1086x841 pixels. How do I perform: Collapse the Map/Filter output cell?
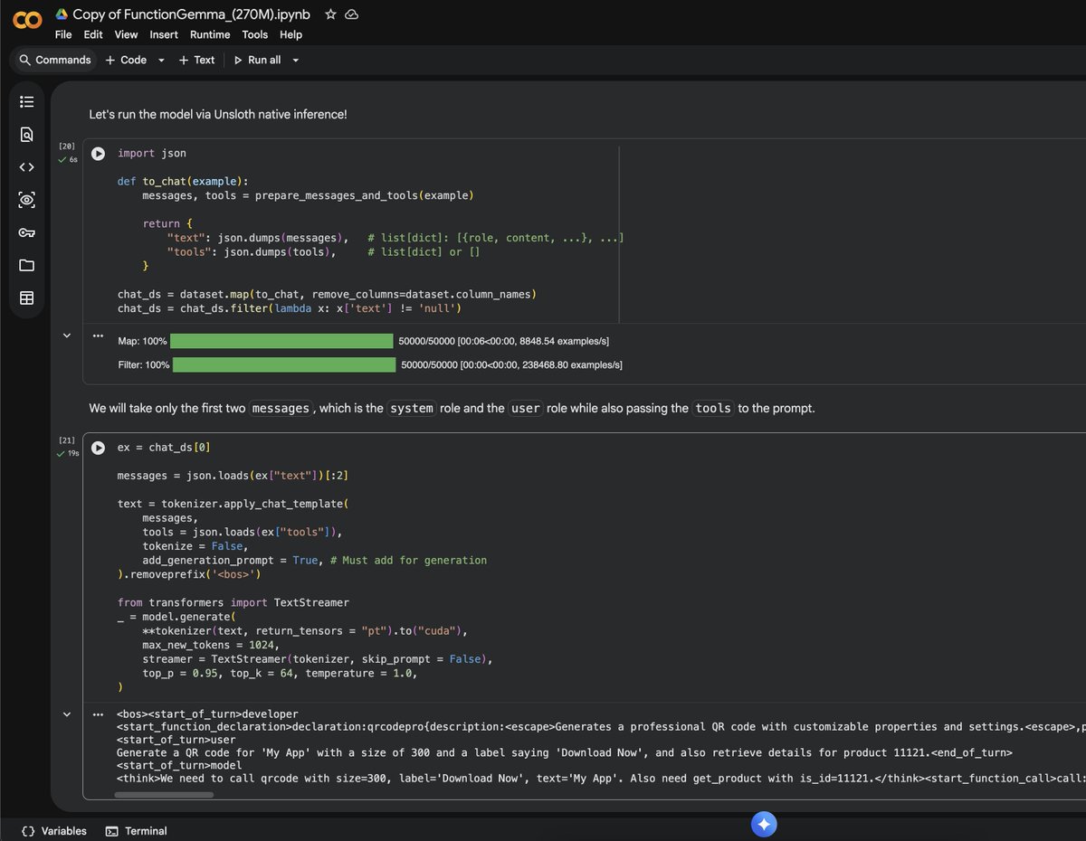(66, 335)
